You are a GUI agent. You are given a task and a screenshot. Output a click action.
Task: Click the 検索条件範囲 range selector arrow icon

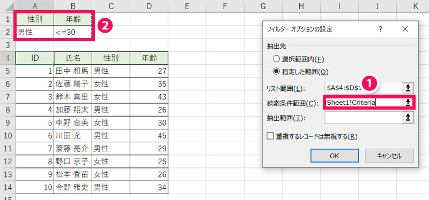(x=408, y=103)
